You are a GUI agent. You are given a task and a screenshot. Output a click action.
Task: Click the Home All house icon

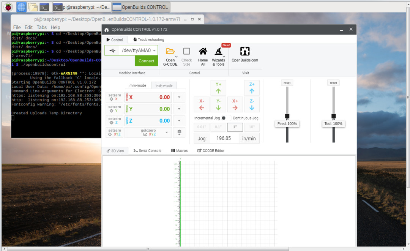tap(203, 52)
